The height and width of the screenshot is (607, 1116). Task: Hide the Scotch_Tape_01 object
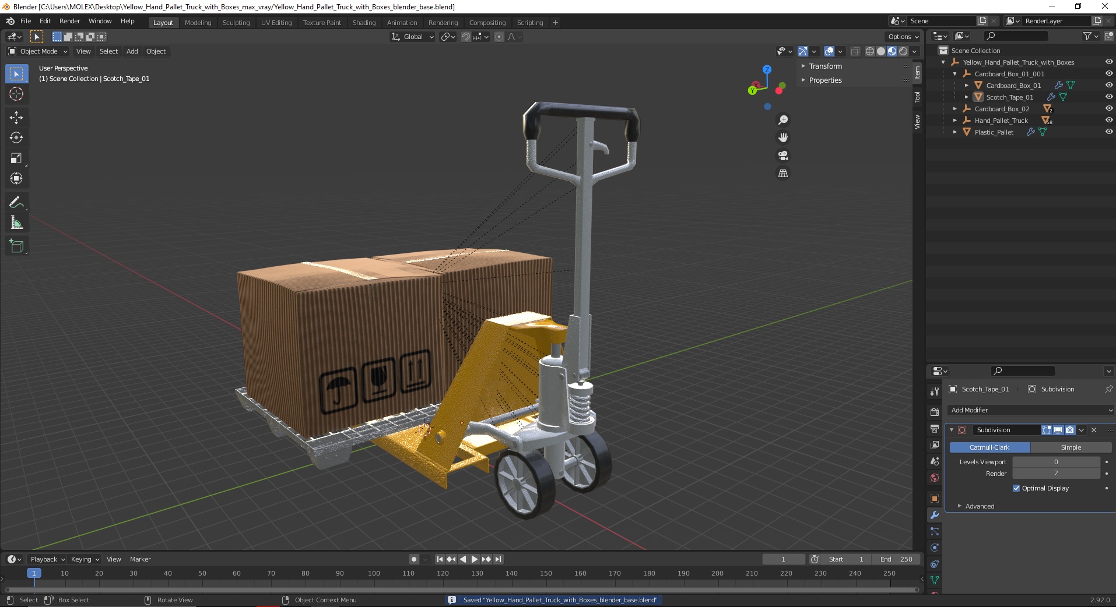pyautogui.click(x=1108, y=97)
